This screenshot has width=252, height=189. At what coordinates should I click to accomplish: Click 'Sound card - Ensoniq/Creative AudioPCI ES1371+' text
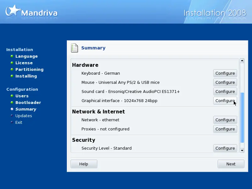click(130, 92)
